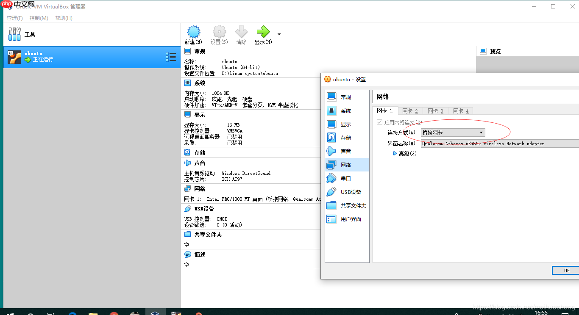Click the 新建(N) toolbar icon
The height and width of the screenshot is (315, 579).
(194, 34)
